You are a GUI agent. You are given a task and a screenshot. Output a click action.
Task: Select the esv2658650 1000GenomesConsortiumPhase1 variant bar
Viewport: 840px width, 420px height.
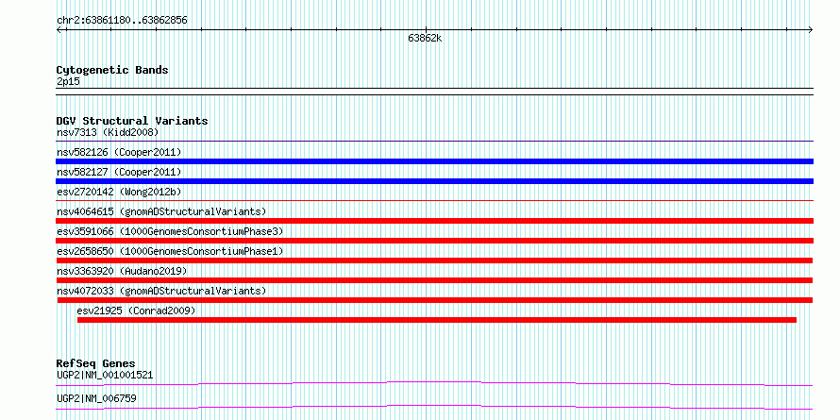click(434, 260)
